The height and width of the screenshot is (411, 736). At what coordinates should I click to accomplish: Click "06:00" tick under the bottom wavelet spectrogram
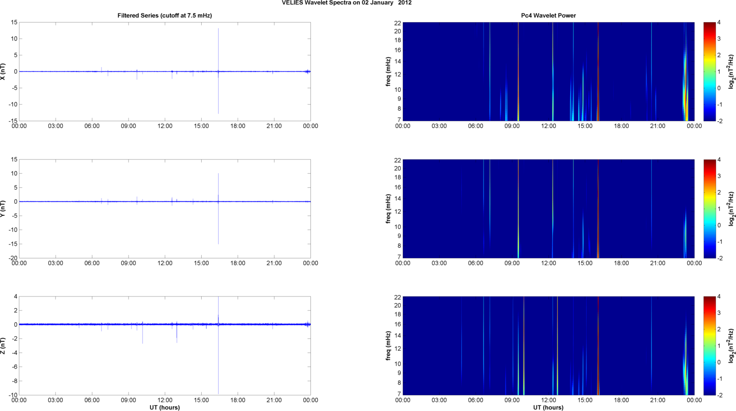[476, 400]
